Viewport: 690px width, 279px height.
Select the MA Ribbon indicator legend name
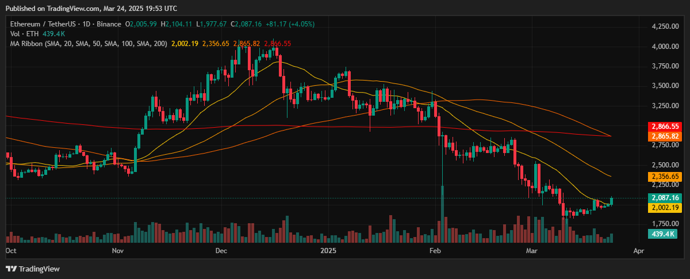point(28,44)
